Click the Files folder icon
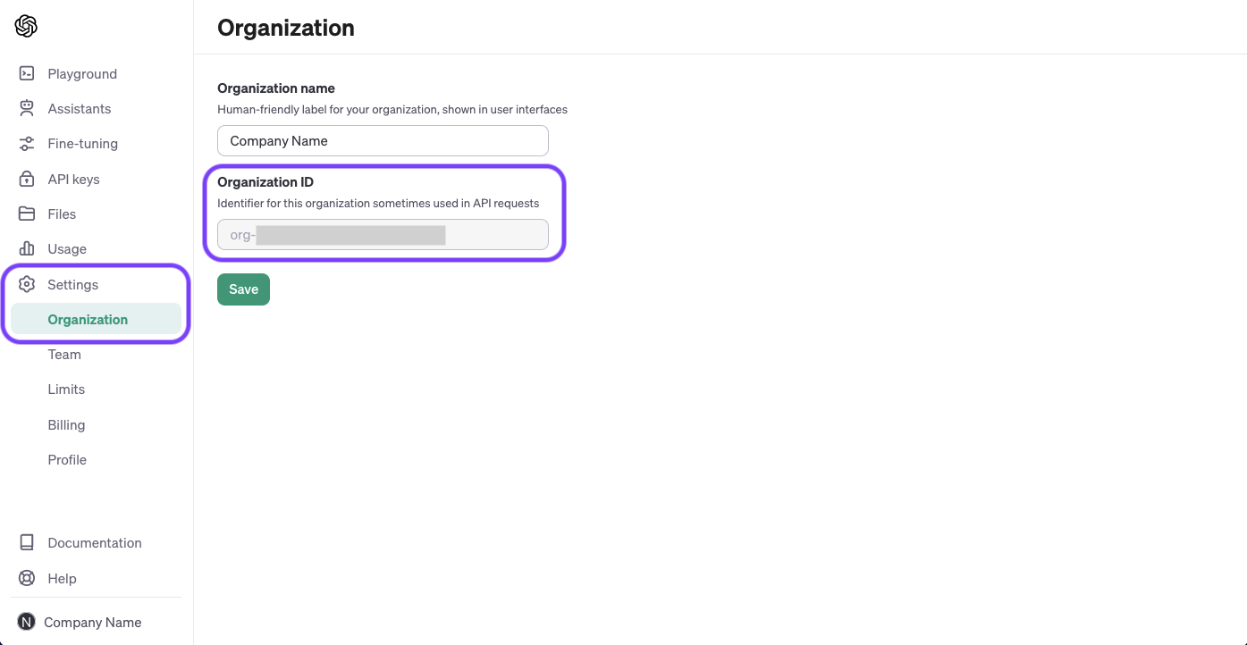This screenshot has height=645, width=1247. point(26,214)
